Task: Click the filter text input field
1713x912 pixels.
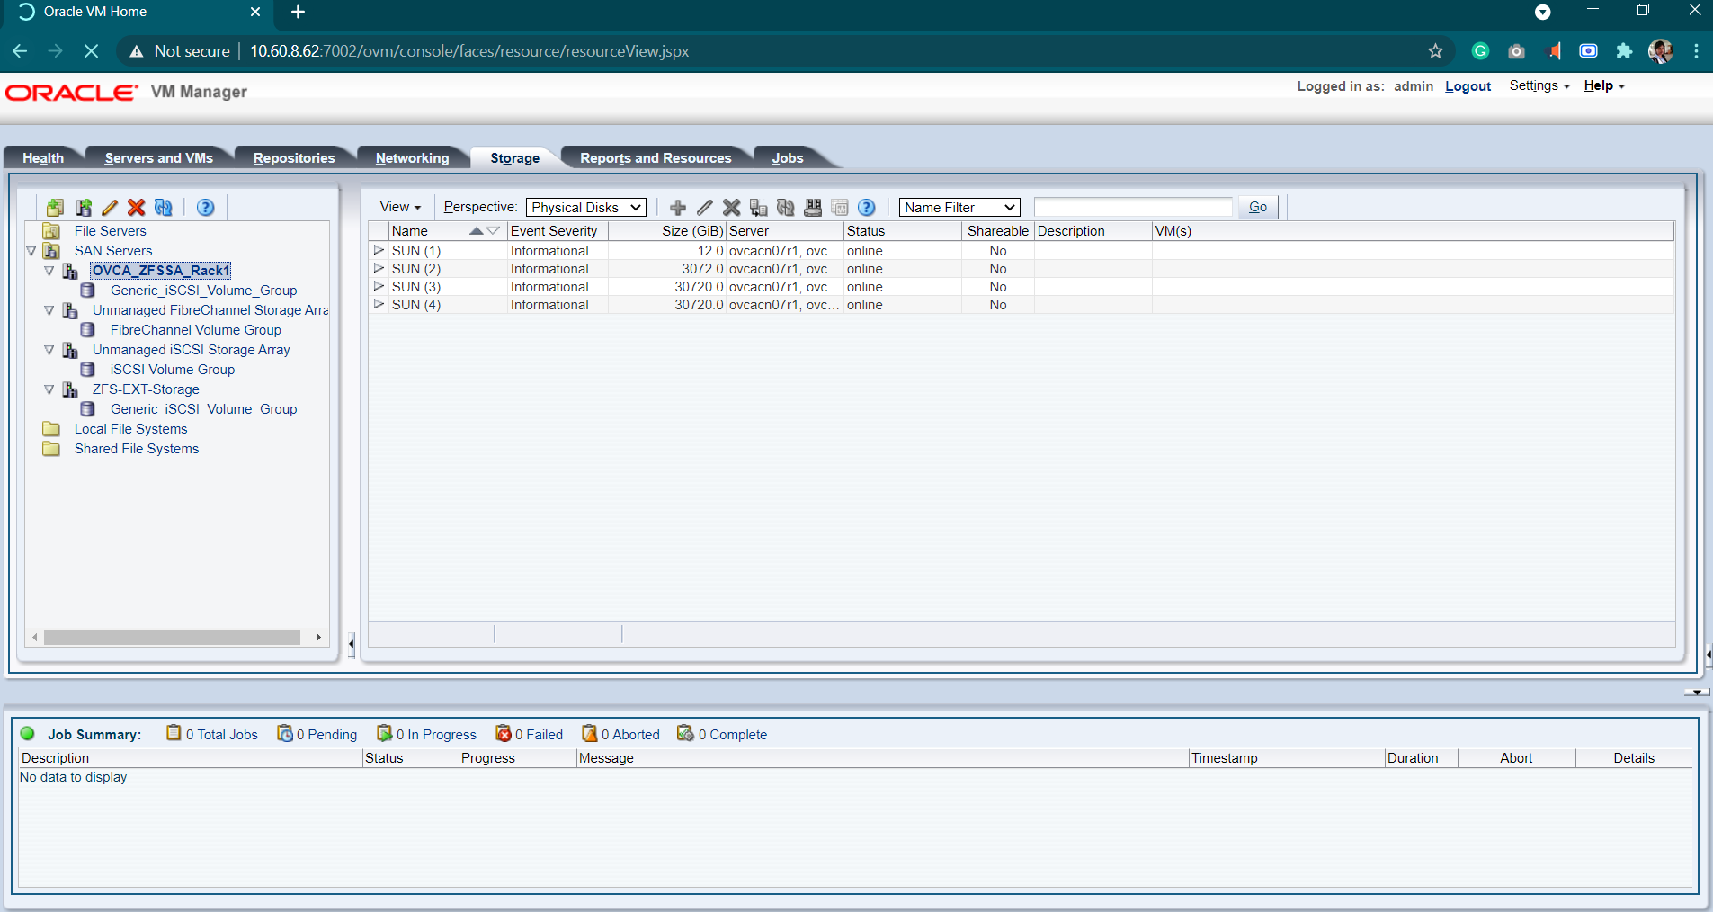Action: tap(1133, 208)
